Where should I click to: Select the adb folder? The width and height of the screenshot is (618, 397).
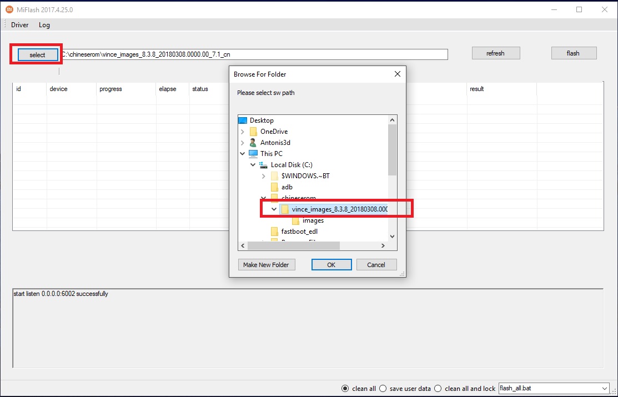pos(287,187)
